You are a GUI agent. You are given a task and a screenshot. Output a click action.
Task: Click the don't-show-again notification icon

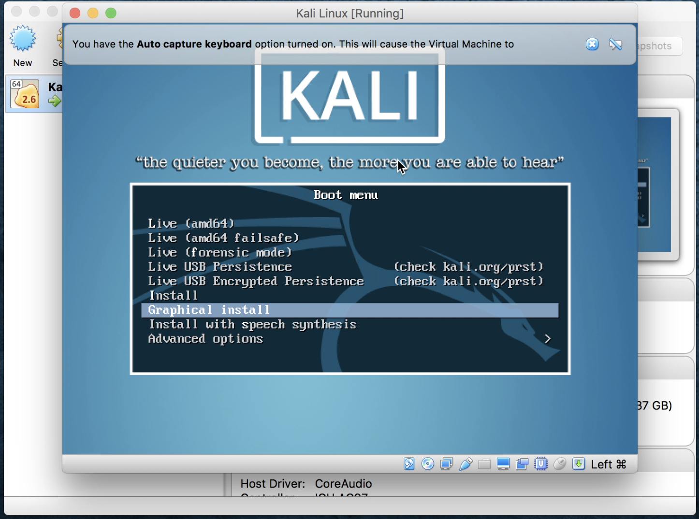tap(615, 44)
